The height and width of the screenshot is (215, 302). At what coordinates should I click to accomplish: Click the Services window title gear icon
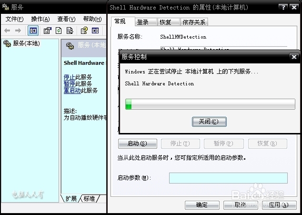point(5,7)
